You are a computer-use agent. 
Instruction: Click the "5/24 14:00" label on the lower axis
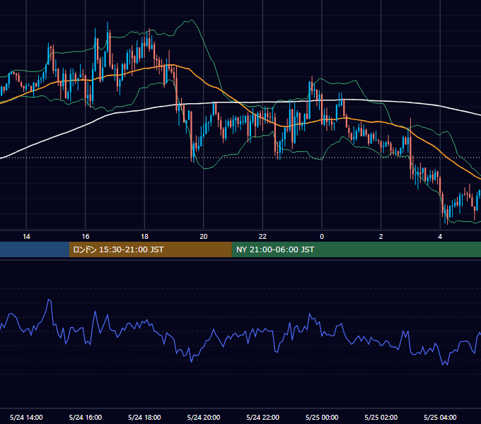(26, 417)
